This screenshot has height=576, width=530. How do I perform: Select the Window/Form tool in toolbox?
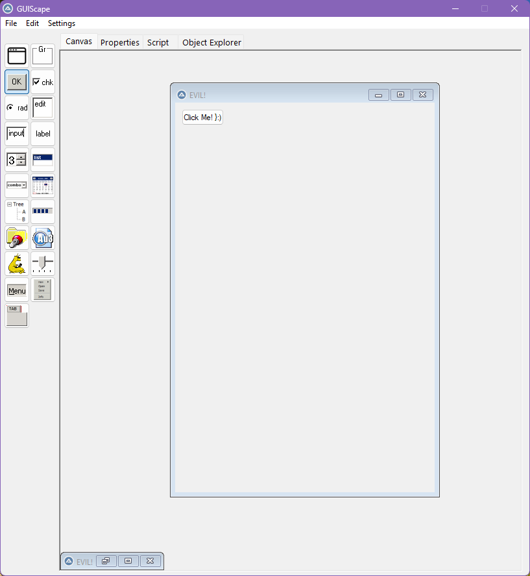pyautogui.click(x=17, y=56)
